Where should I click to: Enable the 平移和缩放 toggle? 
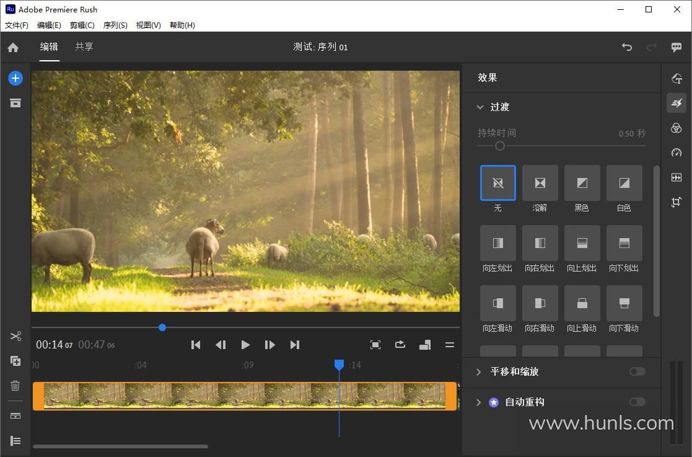(x=637, y=371)
